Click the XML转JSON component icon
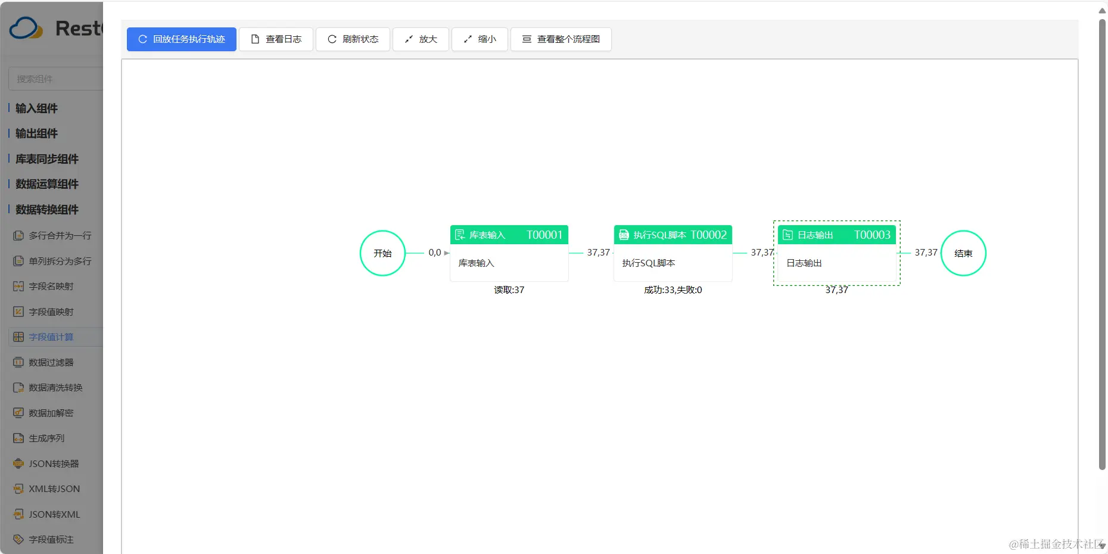Image resolution: width=1108 pixels, height=554 pixels. click(x=18, y=488)
